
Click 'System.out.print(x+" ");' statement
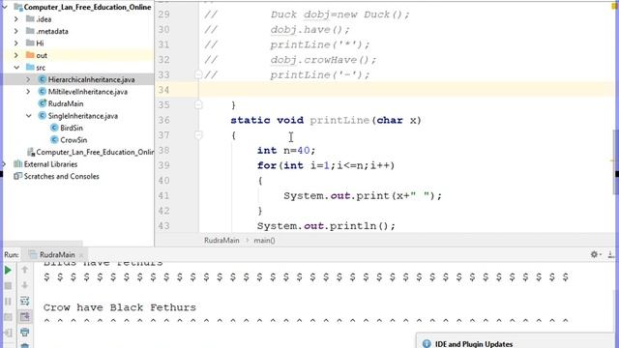(x=363, y=195)
